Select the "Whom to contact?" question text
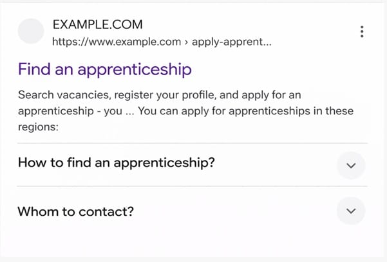This screenshot has width=387, height=262. pos(75,211)
